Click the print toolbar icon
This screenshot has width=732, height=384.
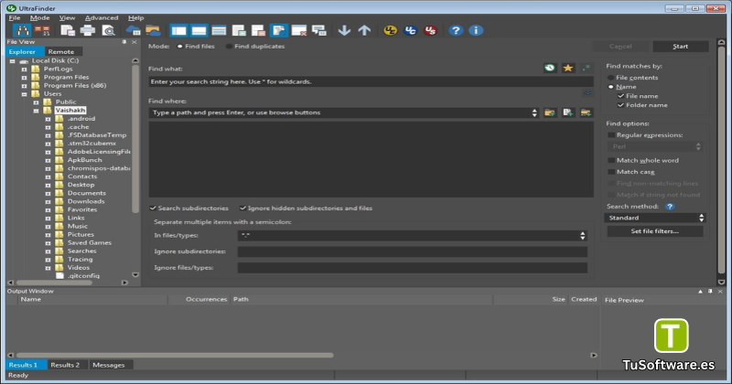87,31
